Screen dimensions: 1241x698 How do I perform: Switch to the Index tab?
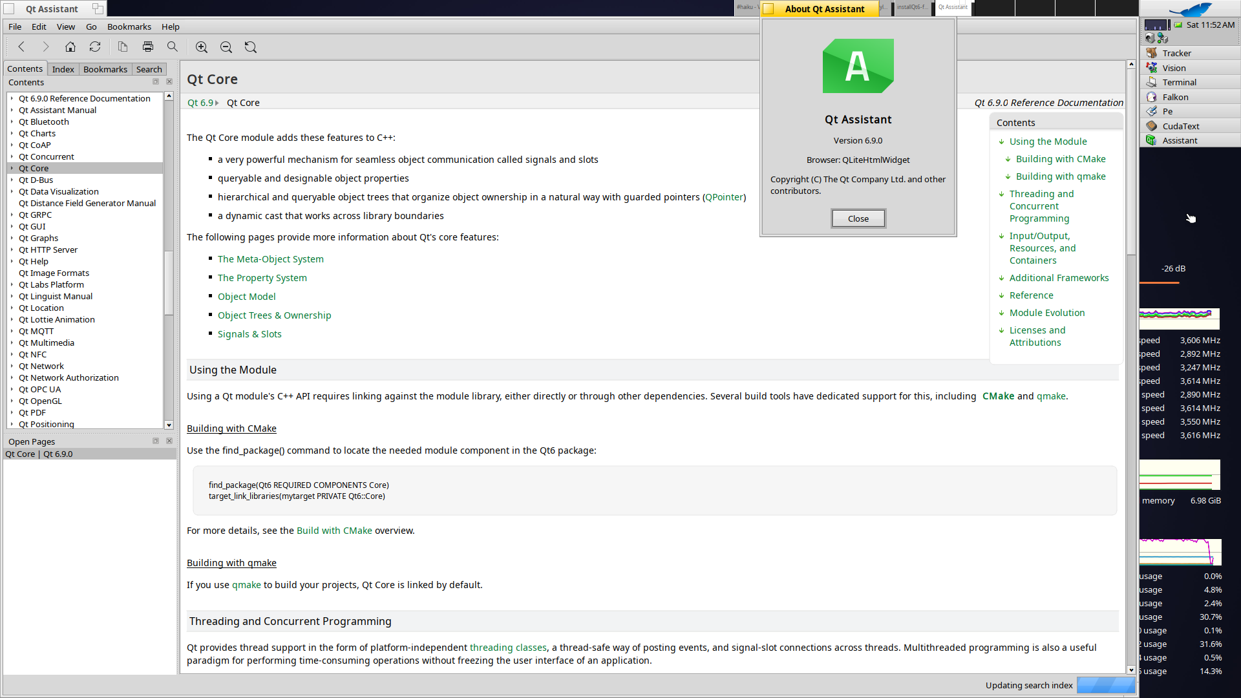pyautogui.click(x=63, y=69)
